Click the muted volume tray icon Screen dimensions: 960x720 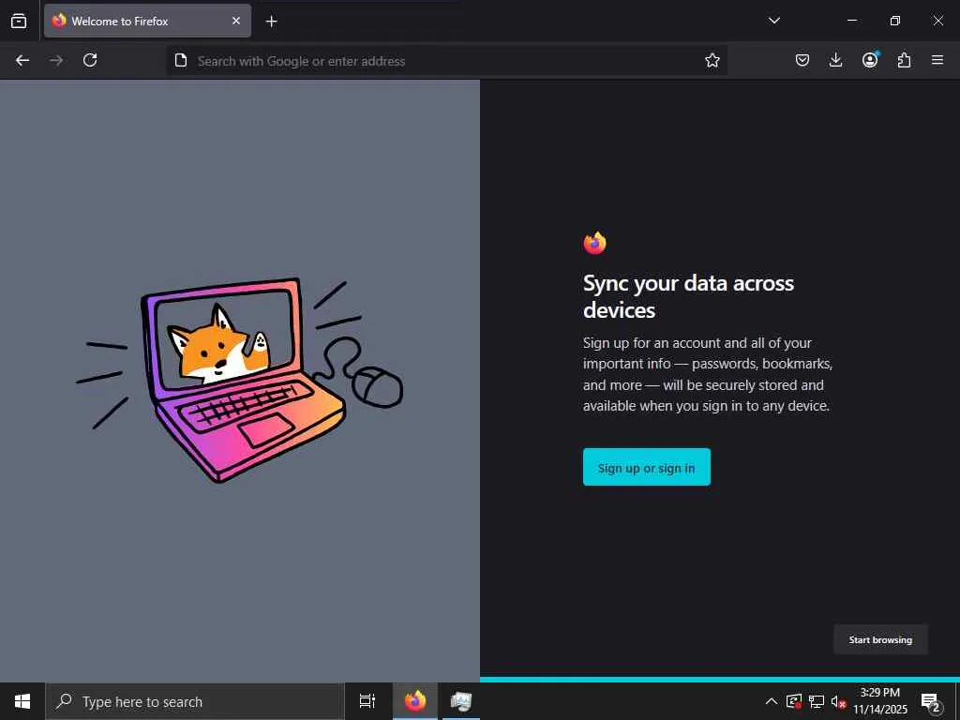838,701
